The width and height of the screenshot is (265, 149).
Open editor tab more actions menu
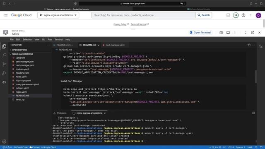(253, 45)
